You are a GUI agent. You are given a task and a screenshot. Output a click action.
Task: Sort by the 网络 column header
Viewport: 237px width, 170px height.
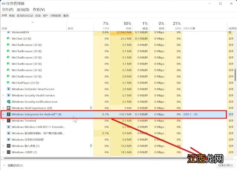click(x=157, y=26)
